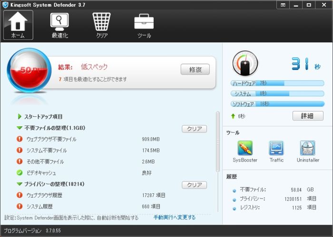Viewport: 333px width, 237px height.
Task: Click the warning icon beside ウェブブラウザ不要ファイル
Action: coord(20,139)
